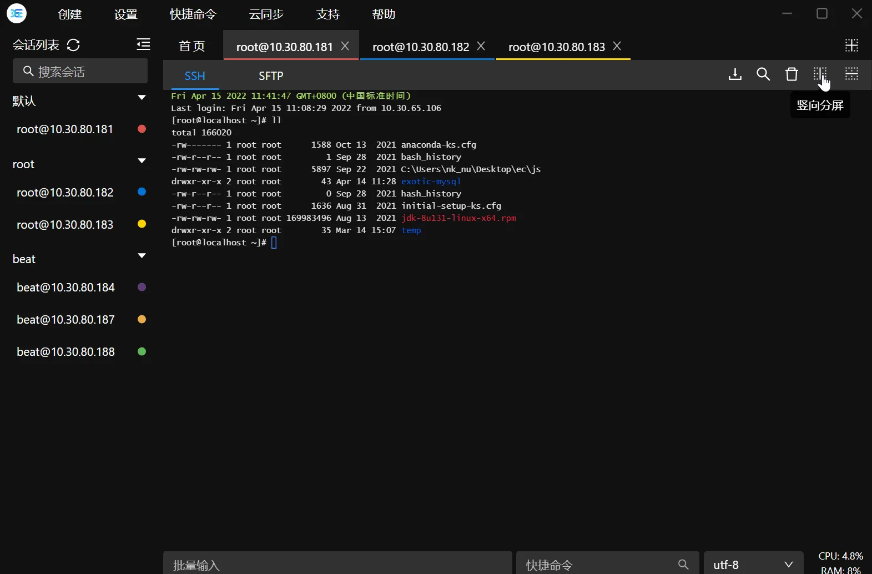
Task: Click the app logo icon
Action: [x=17, y=13]
